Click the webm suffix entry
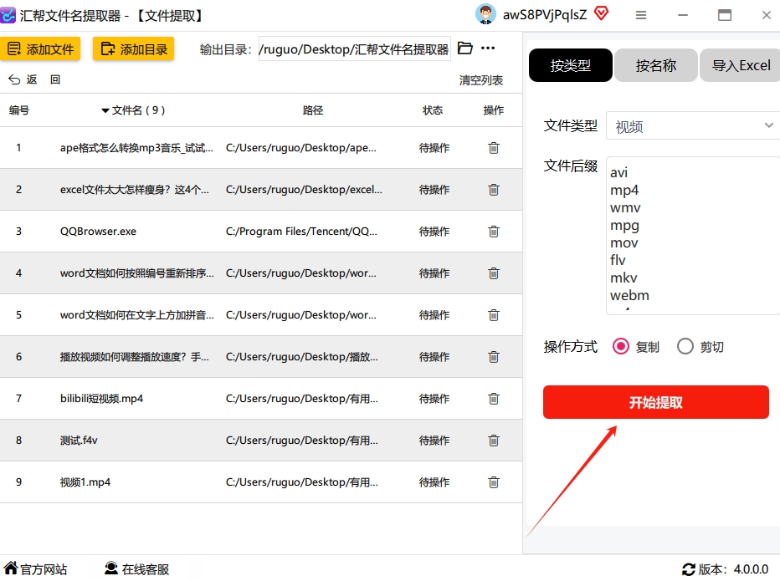 [629, 295]
